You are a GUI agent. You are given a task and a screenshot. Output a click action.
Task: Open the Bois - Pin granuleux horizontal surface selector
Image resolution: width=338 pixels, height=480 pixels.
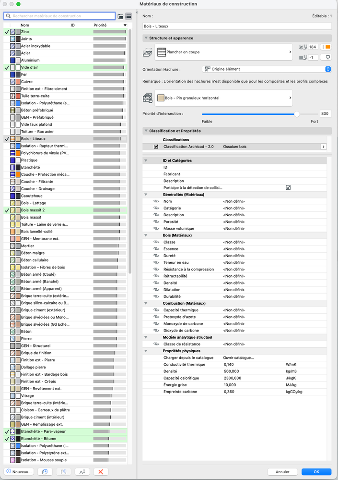(223, 98)
